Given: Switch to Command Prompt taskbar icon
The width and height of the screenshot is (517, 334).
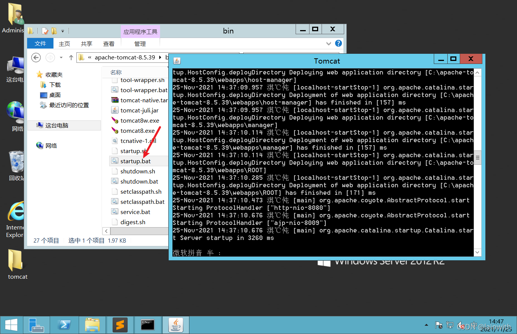Looking at the screenshot, I should point(148,325).
